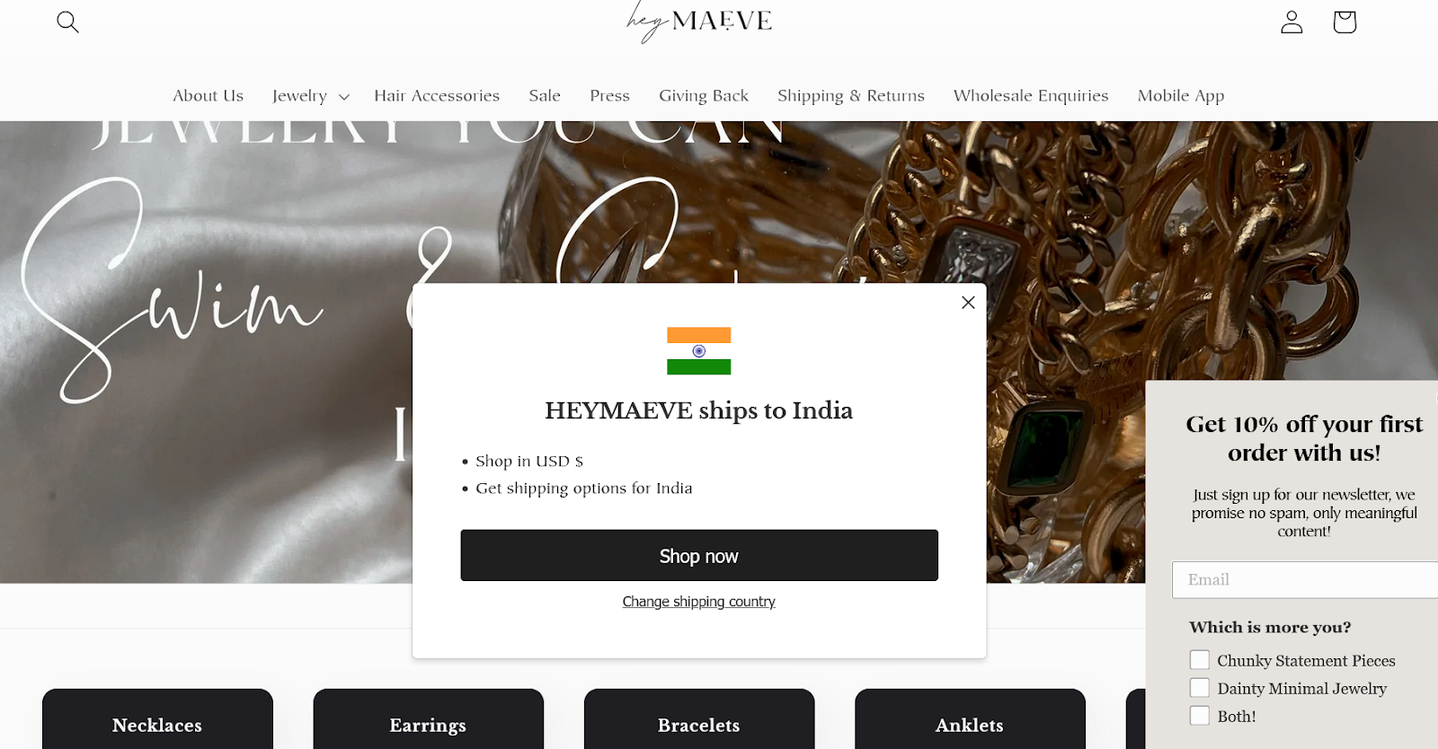The height and width of the screenshot is (749, 1438).
Task: Open the Earrings category tile
Action: [428, 718]
